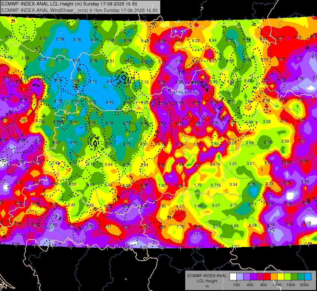This screenshot has width=317, height=291.
Task: Click the grid value 3.10
Action: pos(217,226)
